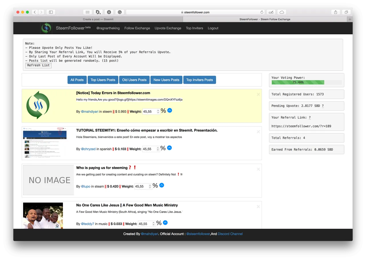Screen dimensions: 366x260
Task: Dismiss the Today Errors notice post
Action: point(258,94)
